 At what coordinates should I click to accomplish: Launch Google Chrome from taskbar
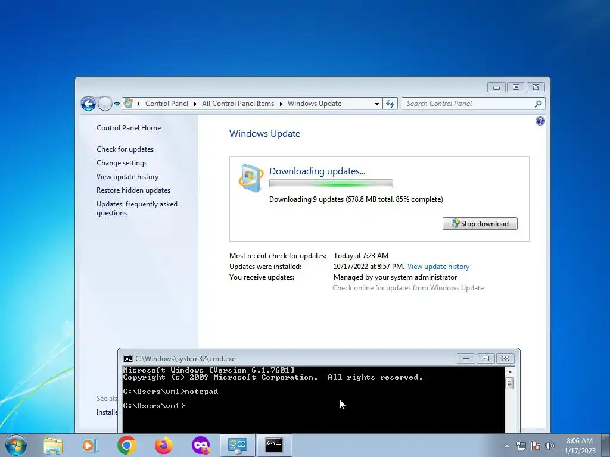pos(126,445)
